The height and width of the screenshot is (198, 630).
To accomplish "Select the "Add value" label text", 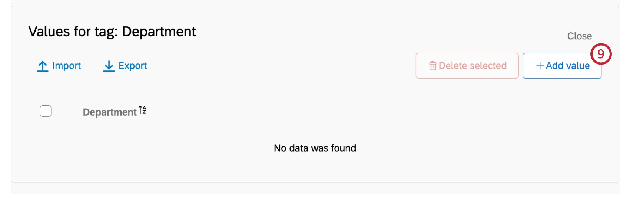I will click(x=567, y=66).
